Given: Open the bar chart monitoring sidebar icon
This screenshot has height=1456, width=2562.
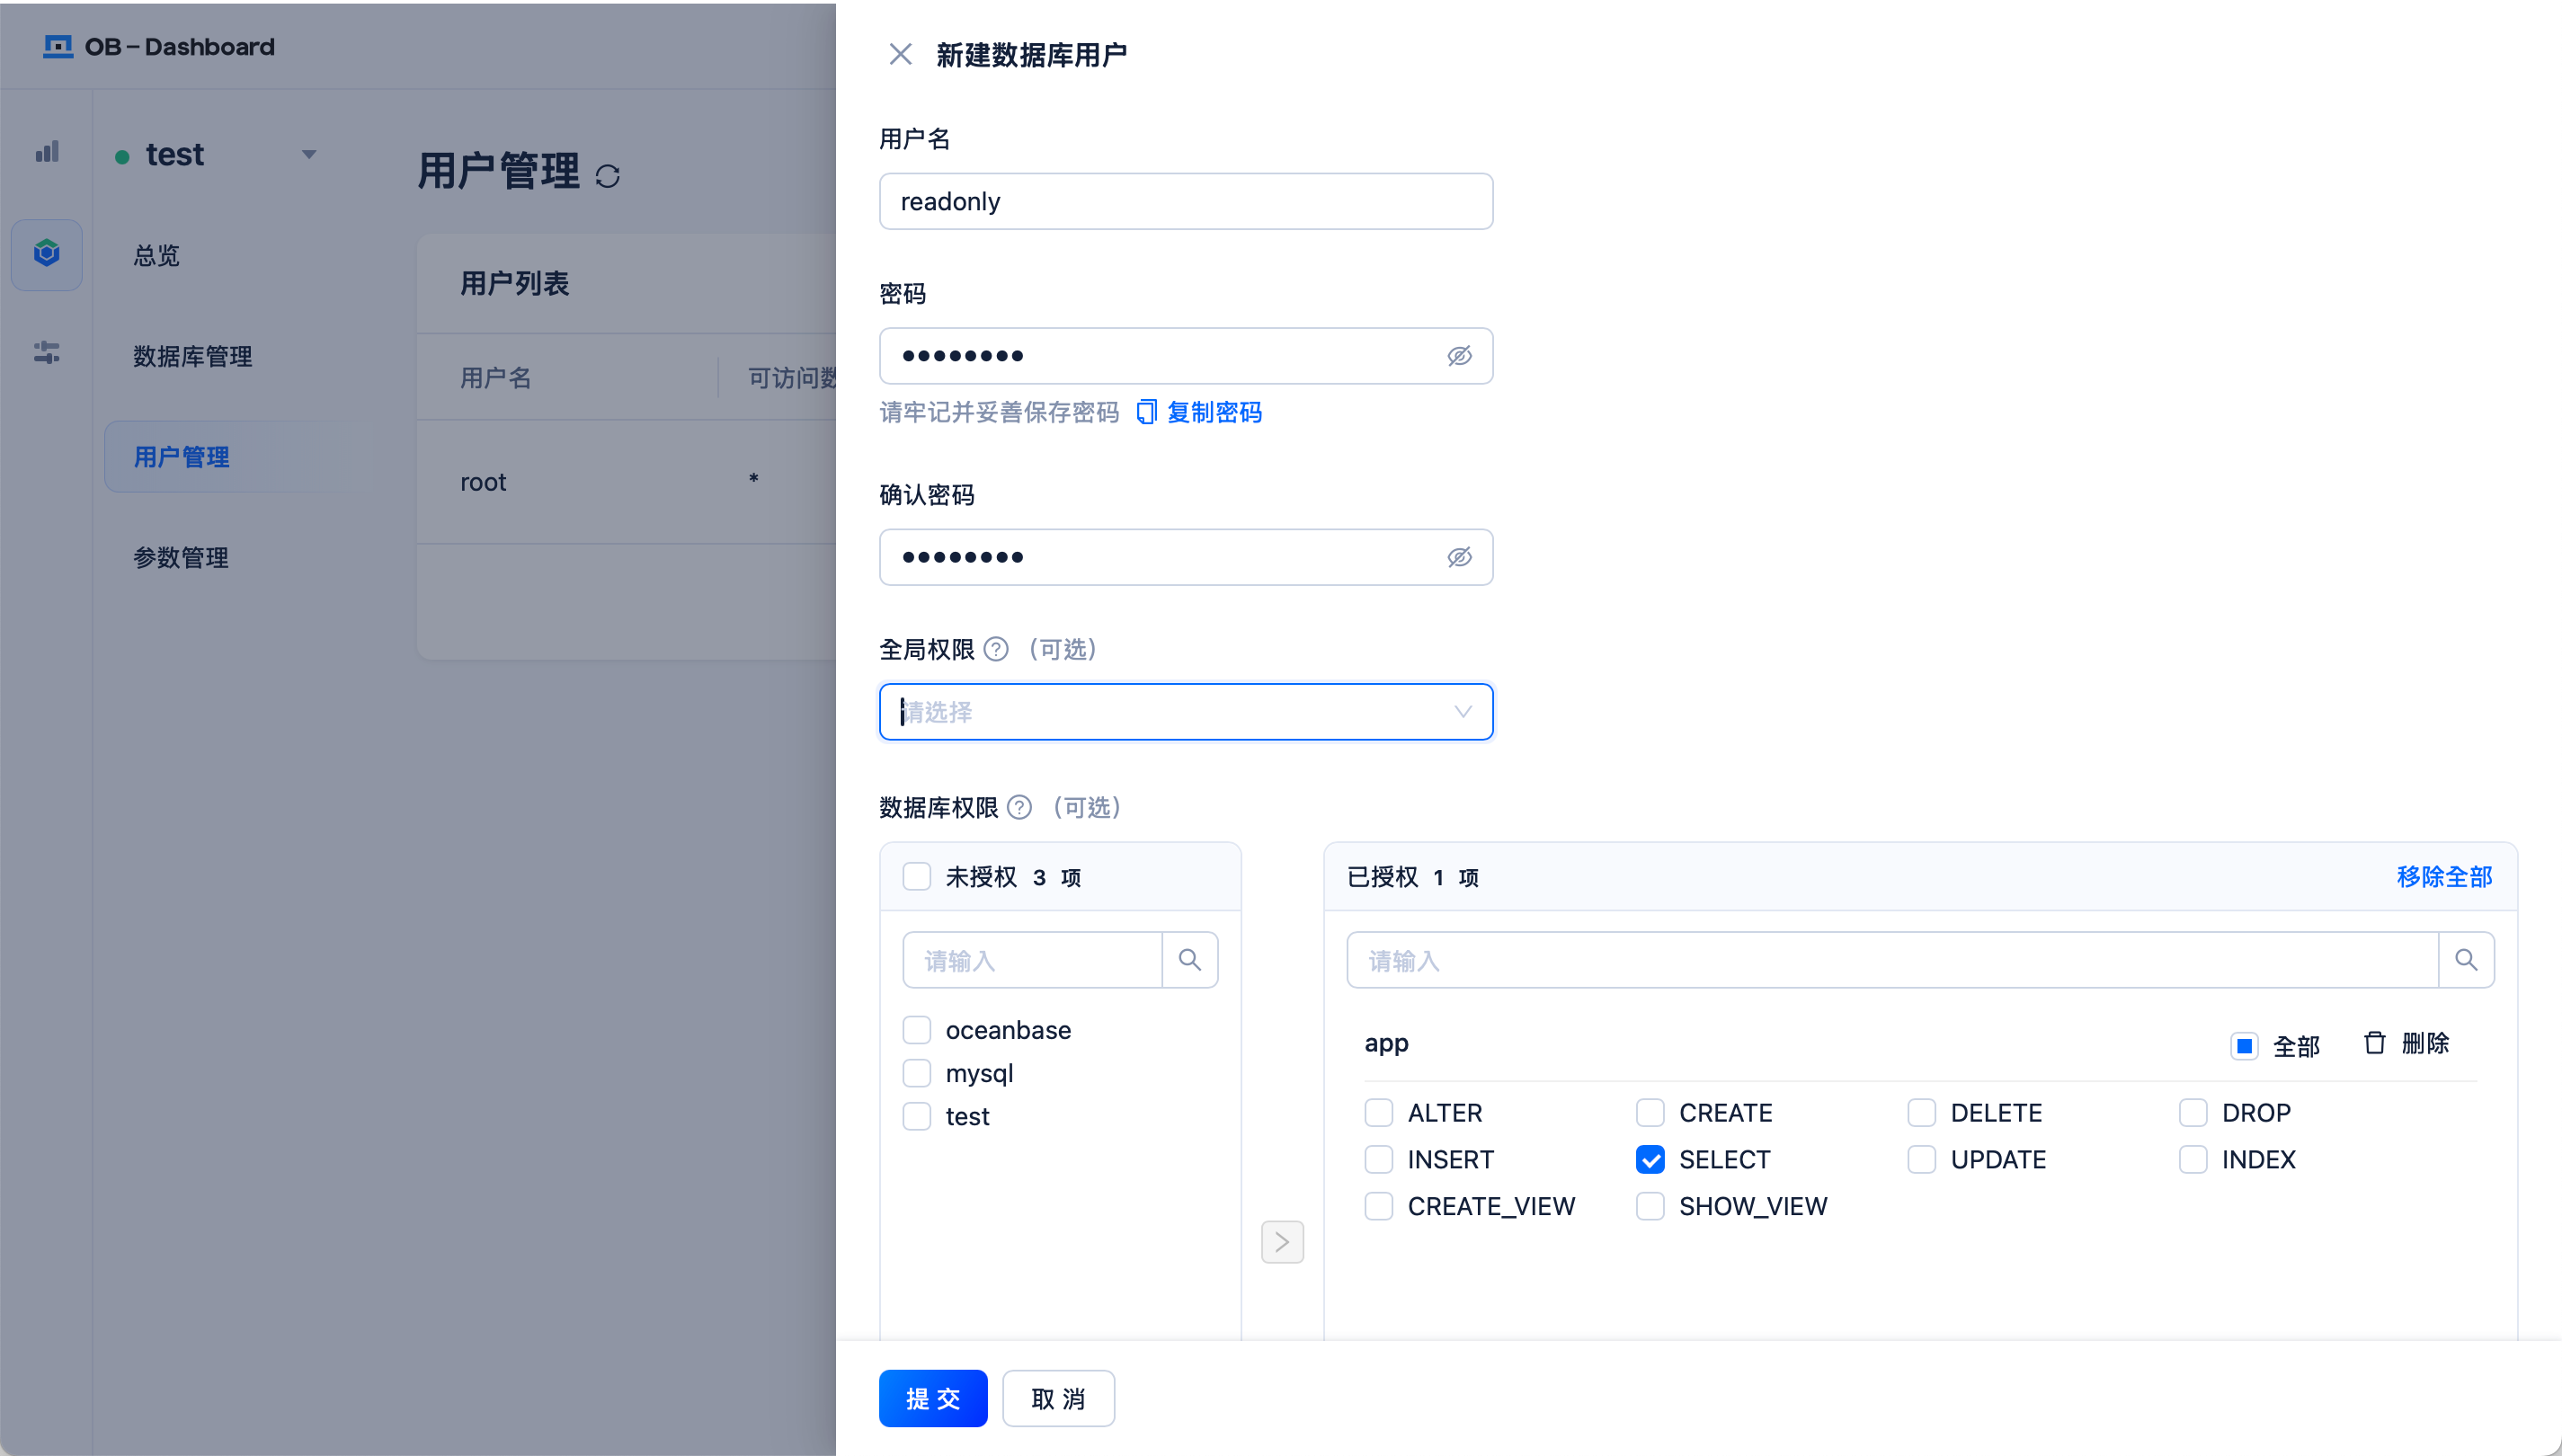Looking at the screenshot, I should click(x=47, y=152).
